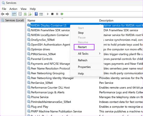Select the Optimize drives service
The height and width of the screenshot is (116, 143).
point(40,49)
